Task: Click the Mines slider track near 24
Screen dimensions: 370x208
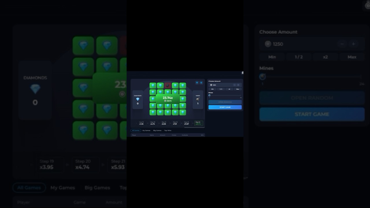Action: (x=240, y=95)
